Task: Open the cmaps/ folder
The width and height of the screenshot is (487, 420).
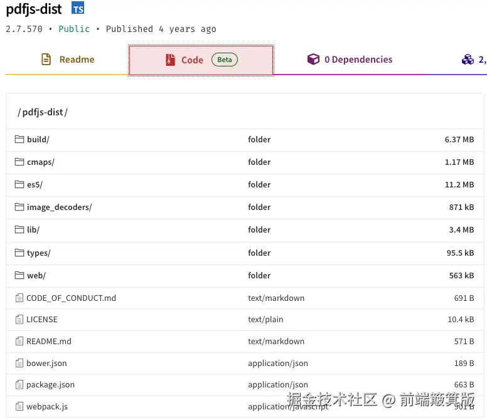Action: 41,162
